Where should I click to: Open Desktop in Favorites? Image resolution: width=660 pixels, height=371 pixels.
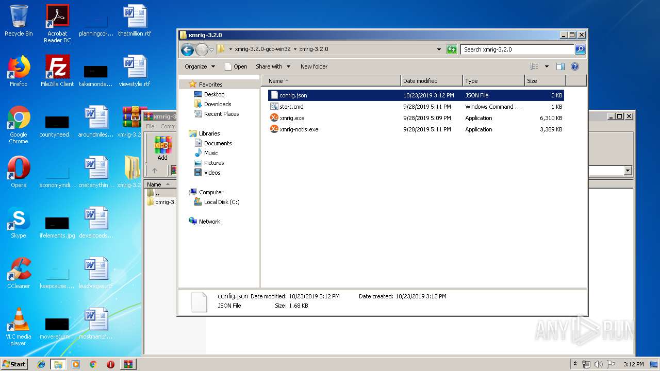click(x=209, y=94)
